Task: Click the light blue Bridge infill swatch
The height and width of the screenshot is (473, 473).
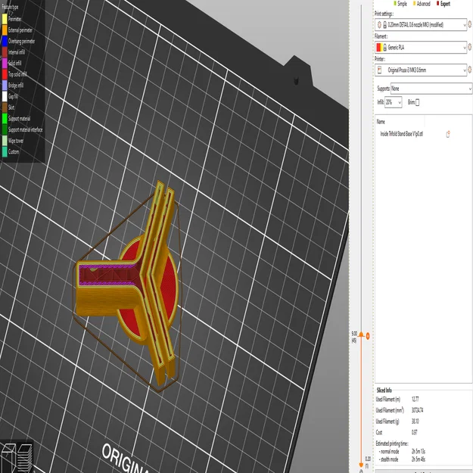Action: click(x=5, y=86)
